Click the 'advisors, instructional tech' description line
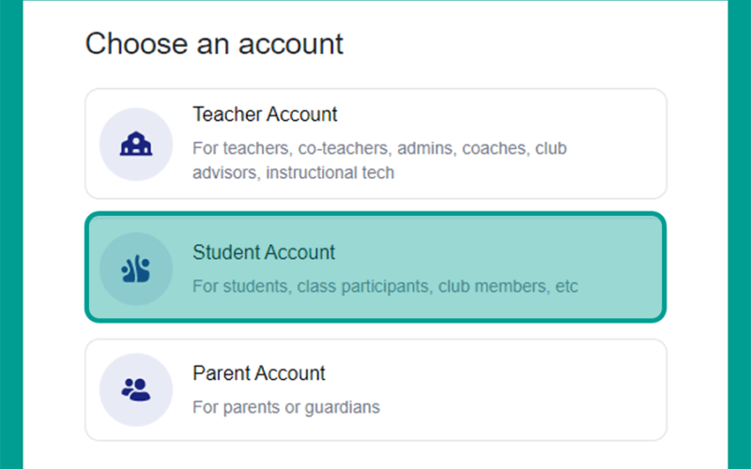 293,173
